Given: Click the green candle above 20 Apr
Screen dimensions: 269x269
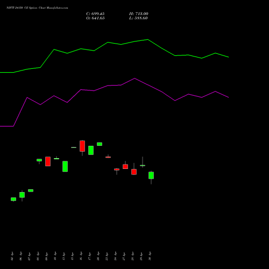Looking at the screenshot, I should [x=100, y=144].
